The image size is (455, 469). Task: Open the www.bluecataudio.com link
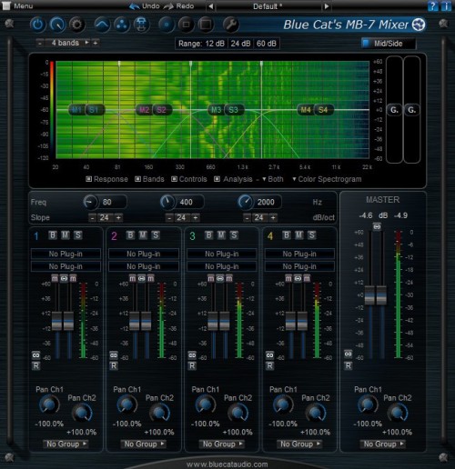227,464
